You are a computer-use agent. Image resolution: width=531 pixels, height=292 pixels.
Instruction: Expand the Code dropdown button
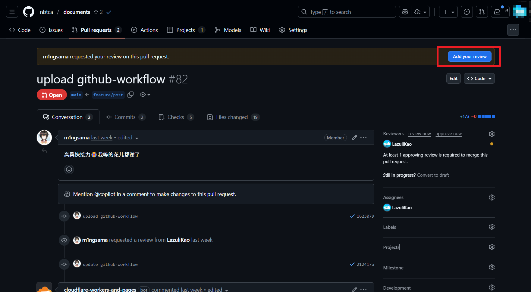click(x=479, y=79)
